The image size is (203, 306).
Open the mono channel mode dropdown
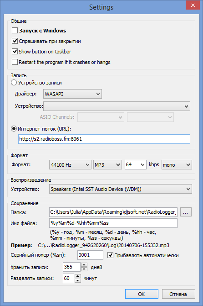click(x=177, y=165)
